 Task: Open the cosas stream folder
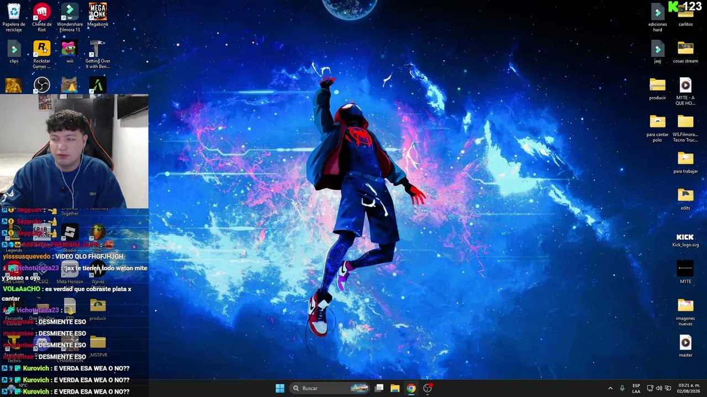pos(685,52)
